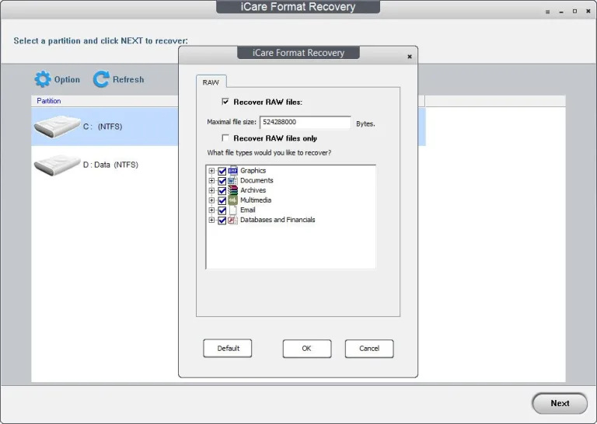Toggle Recover RAW files checkbox
597x424 pixels.
point(225,102)
